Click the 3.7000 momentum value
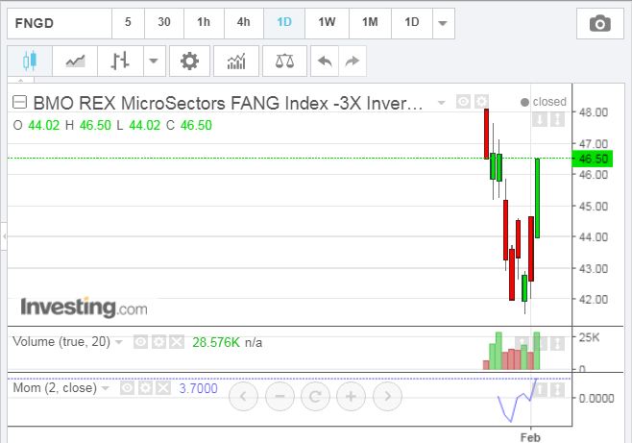 point(198,388)
